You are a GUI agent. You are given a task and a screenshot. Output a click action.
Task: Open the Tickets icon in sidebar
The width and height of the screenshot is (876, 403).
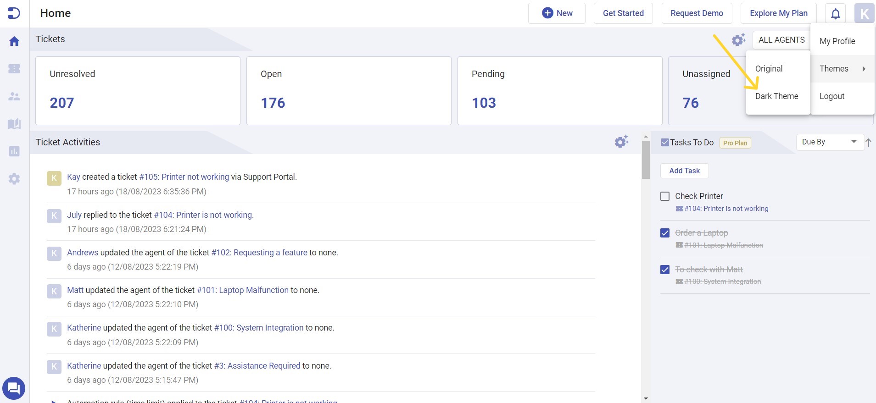[x=14, y=69]
